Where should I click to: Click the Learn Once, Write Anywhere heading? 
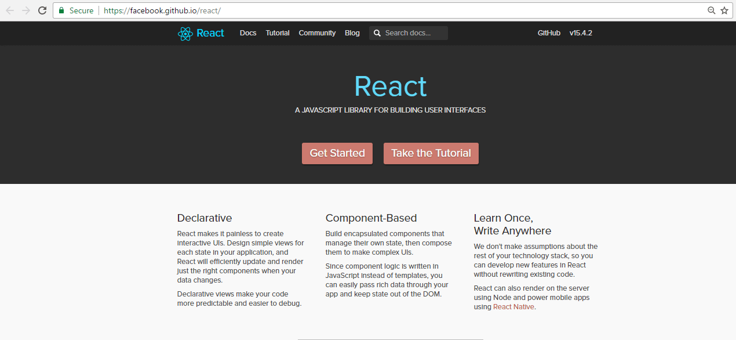coord(512,225)
